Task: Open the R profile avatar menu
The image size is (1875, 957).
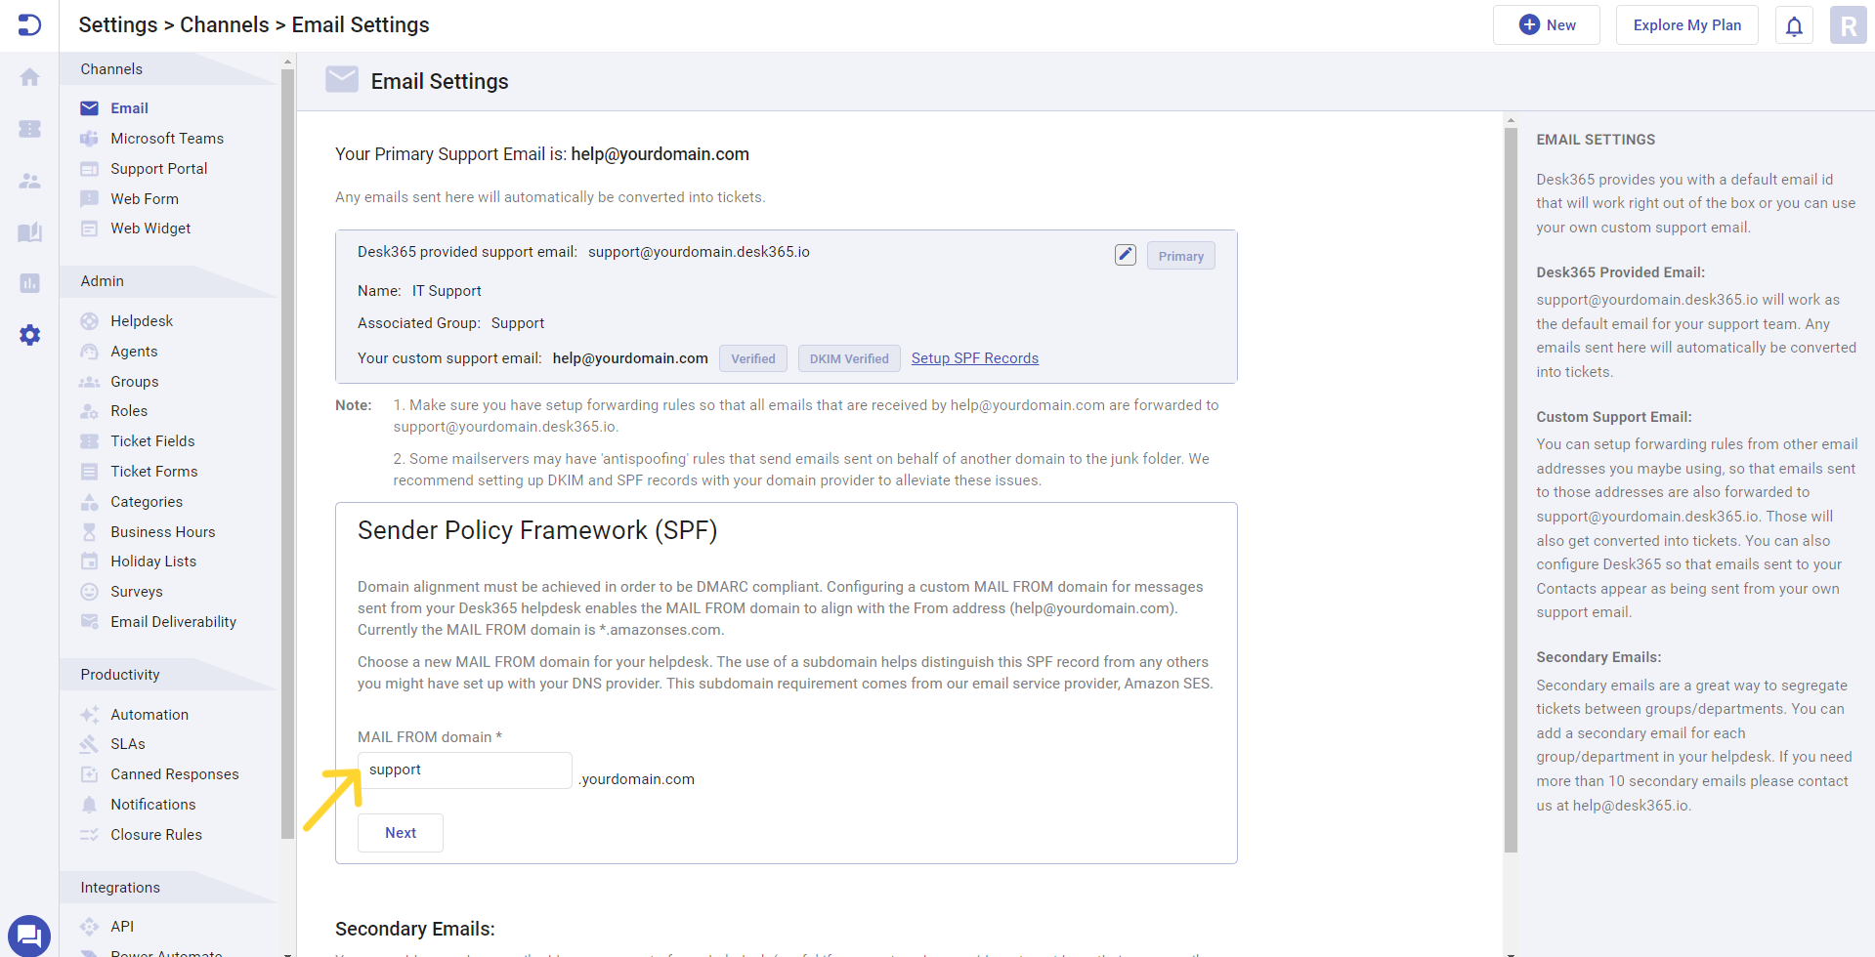Action: 1847,24
